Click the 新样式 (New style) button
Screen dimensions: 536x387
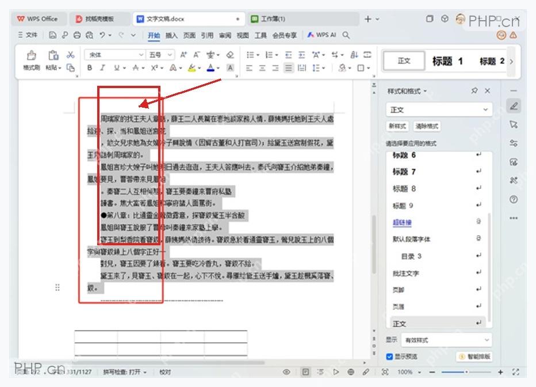(x=397, y=126)
